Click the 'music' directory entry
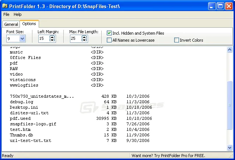 [16, 52]
